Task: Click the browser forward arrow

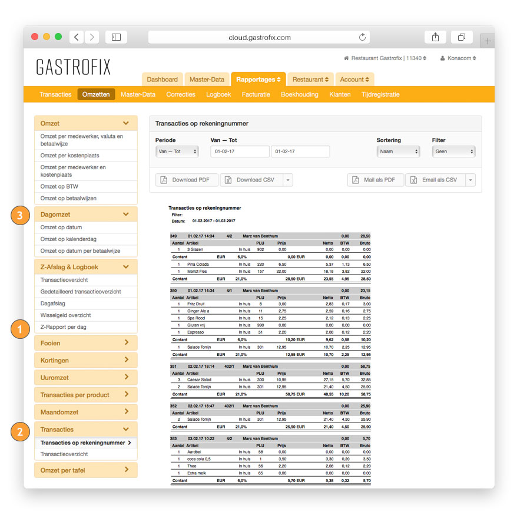Action: pos(92,37)
